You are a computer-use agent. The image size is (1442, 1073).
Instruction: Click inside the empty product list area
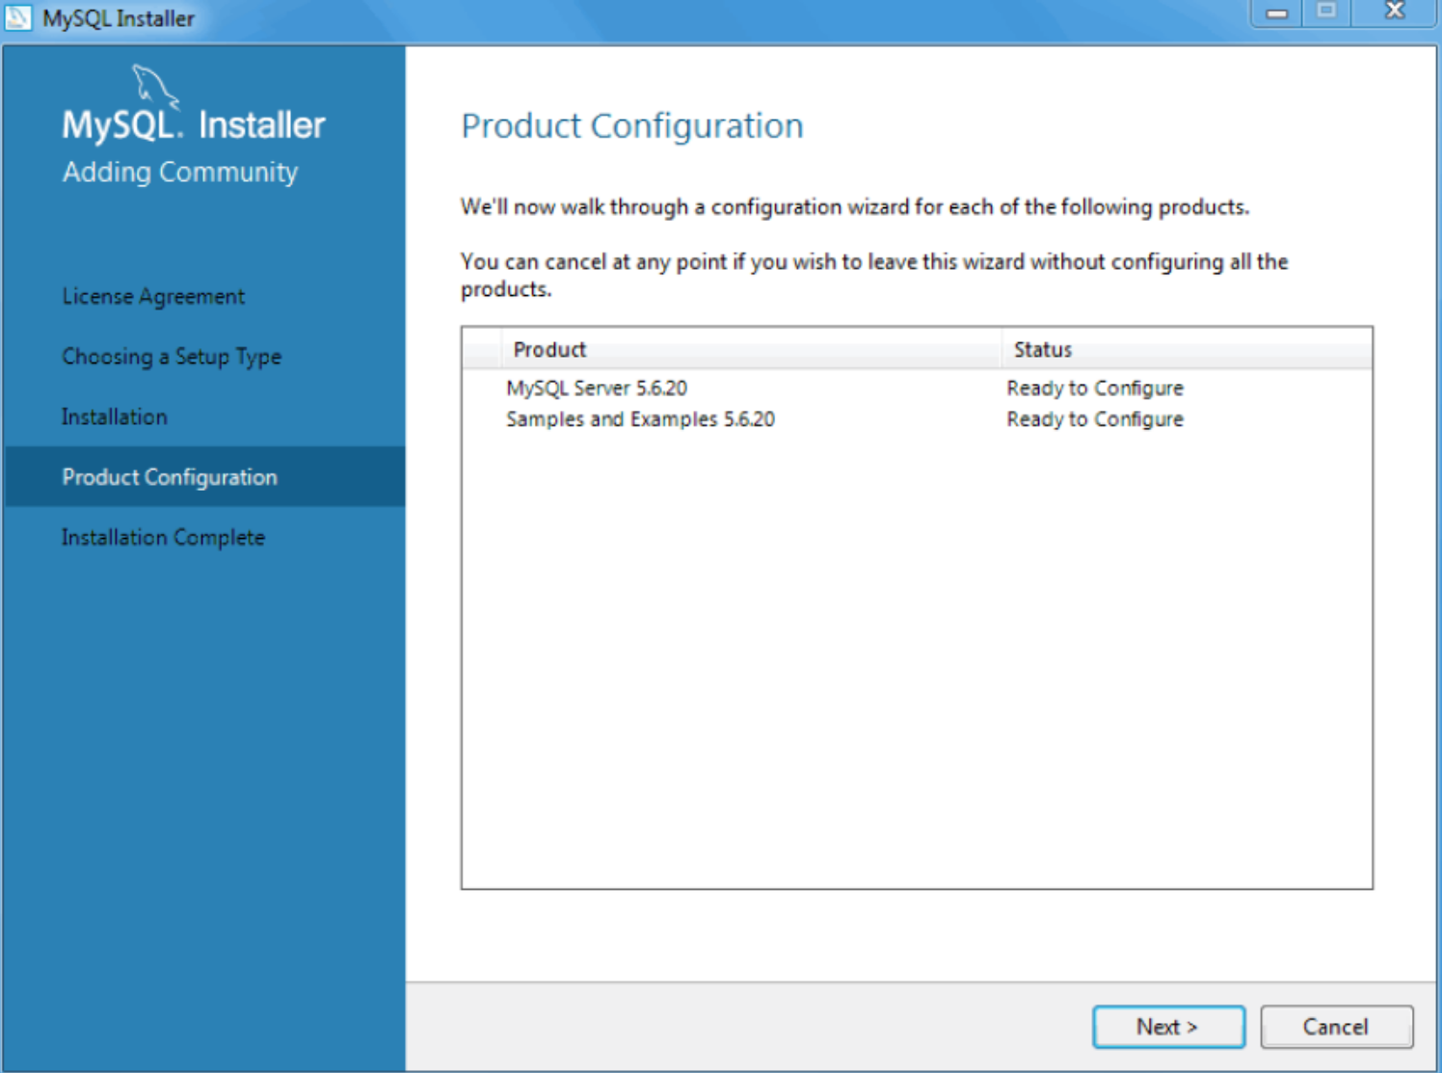tap(916, 656)
